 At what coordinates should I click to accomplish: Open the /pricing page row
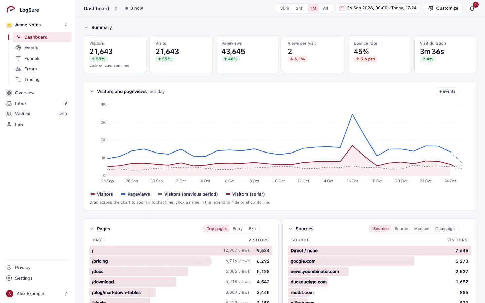point(181,261)
